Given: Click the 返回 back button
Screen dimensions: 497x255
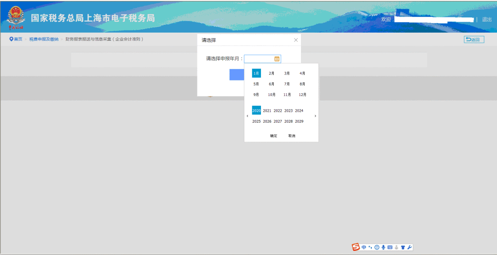Looking at the screenshot, I should click(474, 40).
